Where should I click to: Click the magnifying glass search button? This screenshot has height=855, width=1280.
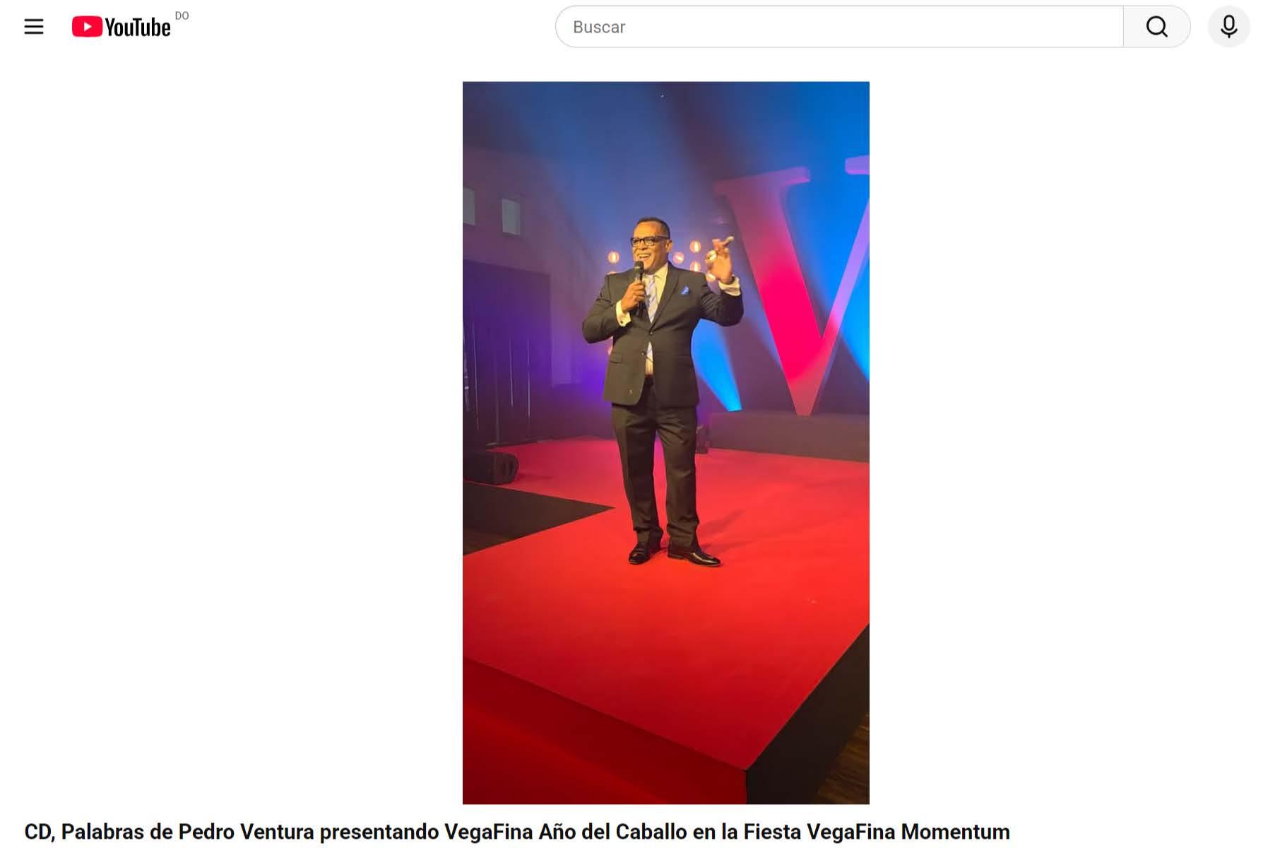pyautogui.click(x=1156, y=27)
